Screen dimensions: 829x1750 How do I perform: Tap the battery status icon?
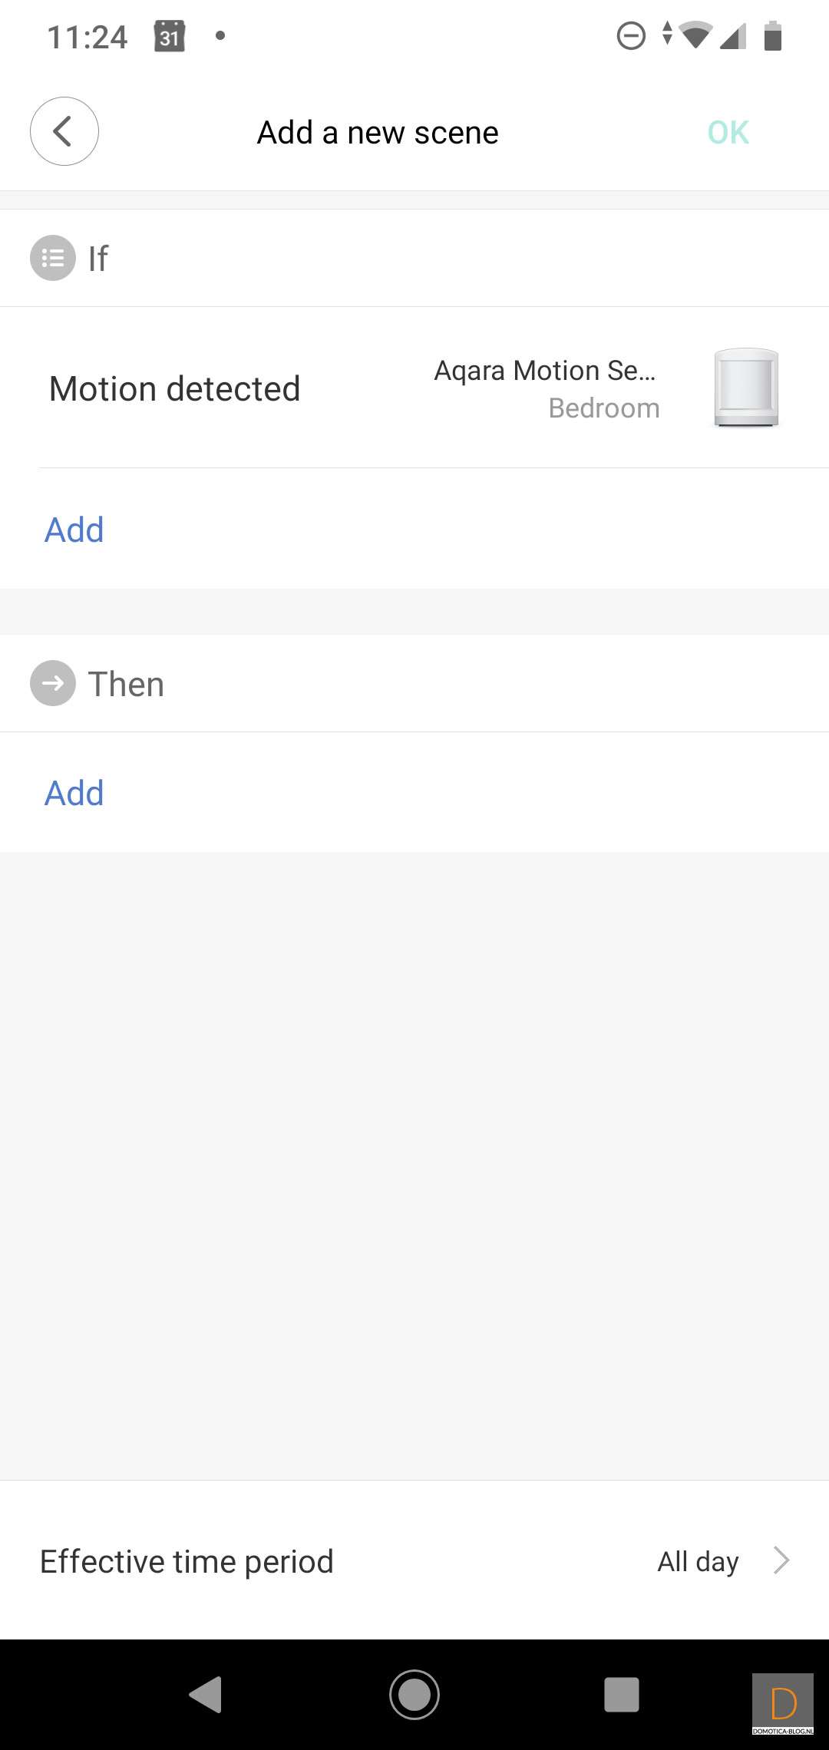(773, 36)
